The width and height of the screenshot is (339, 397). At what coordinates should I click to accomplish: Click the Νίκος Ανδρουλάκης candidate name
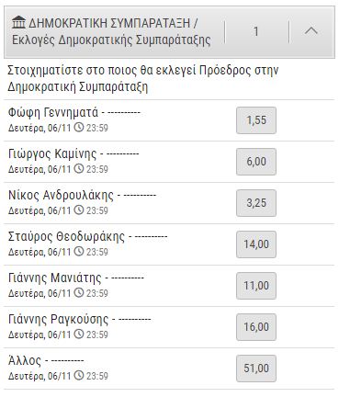point(61,195)
